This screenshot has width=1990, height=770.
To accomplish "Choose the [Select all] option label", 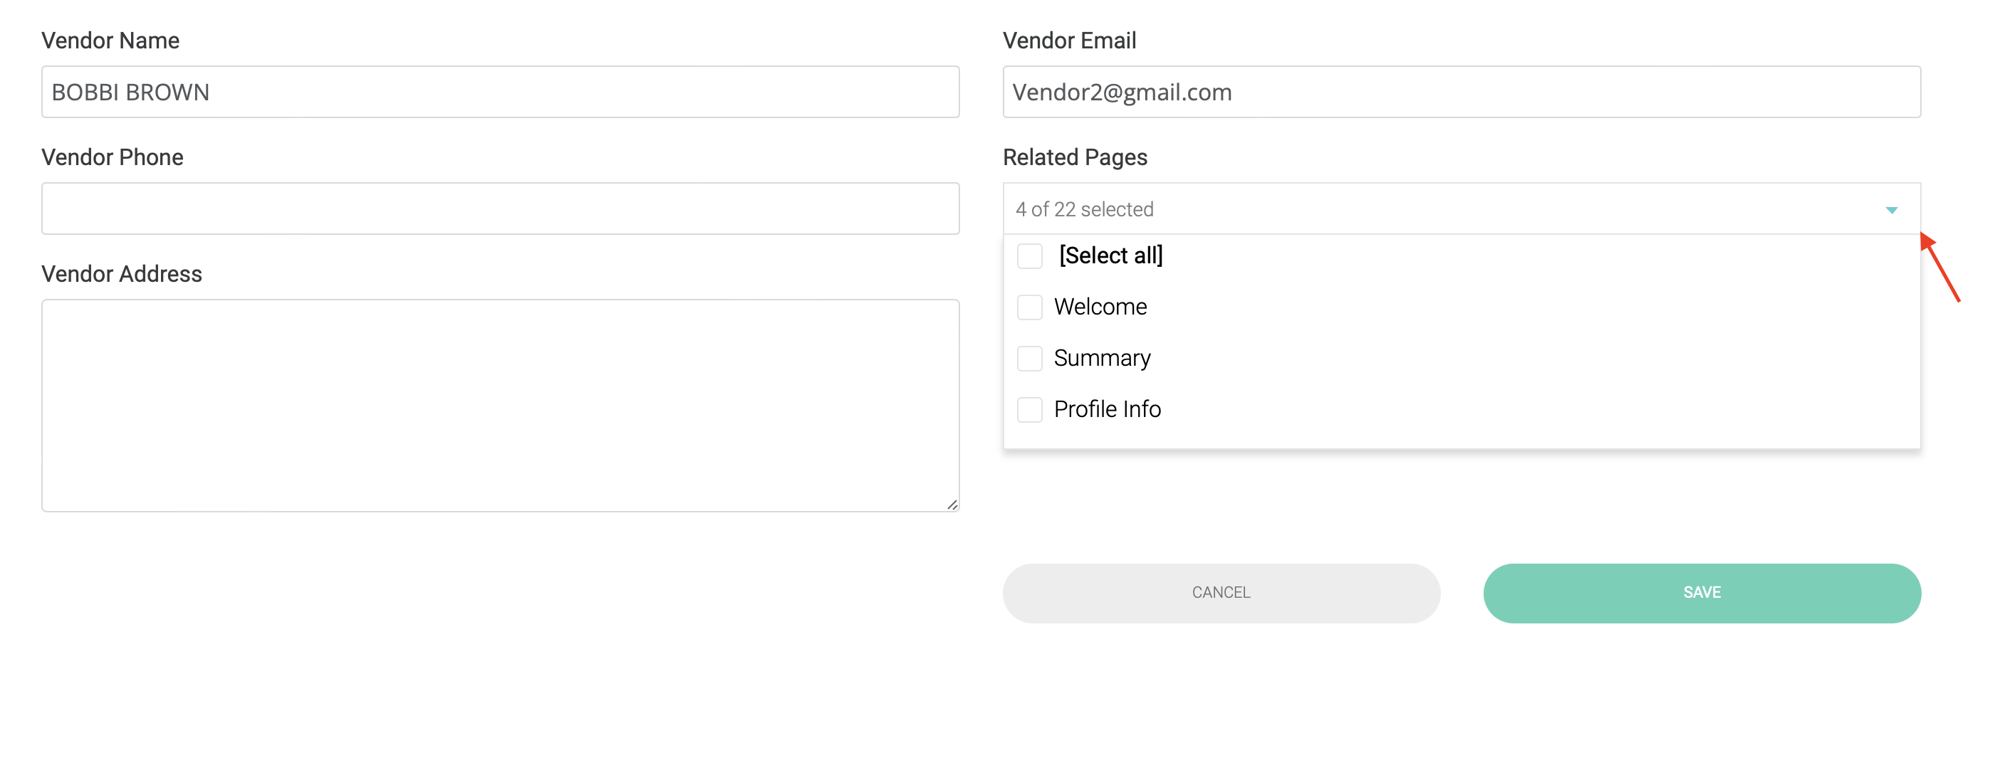I will tap(1110, 255).
